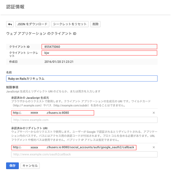Click the back arrow button
Viewport: 171px width, 176px height.
(10, 24)
